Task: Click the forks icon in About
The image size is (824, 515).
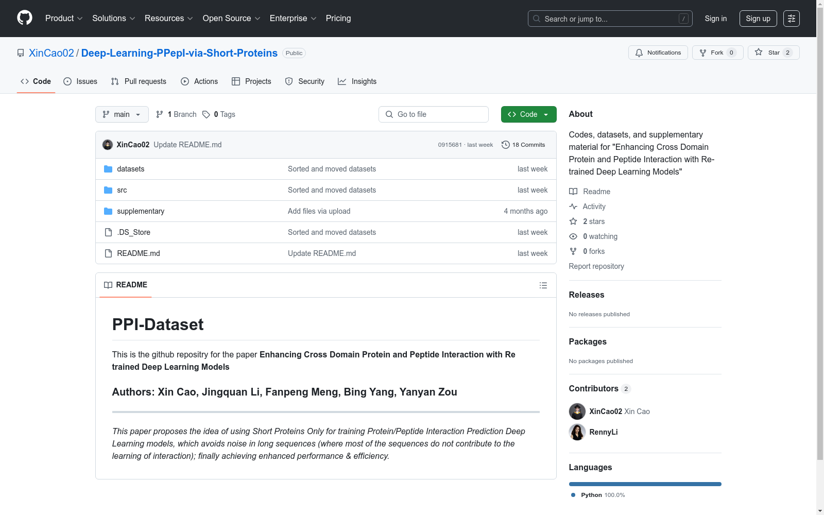Action: pos(573,251)
